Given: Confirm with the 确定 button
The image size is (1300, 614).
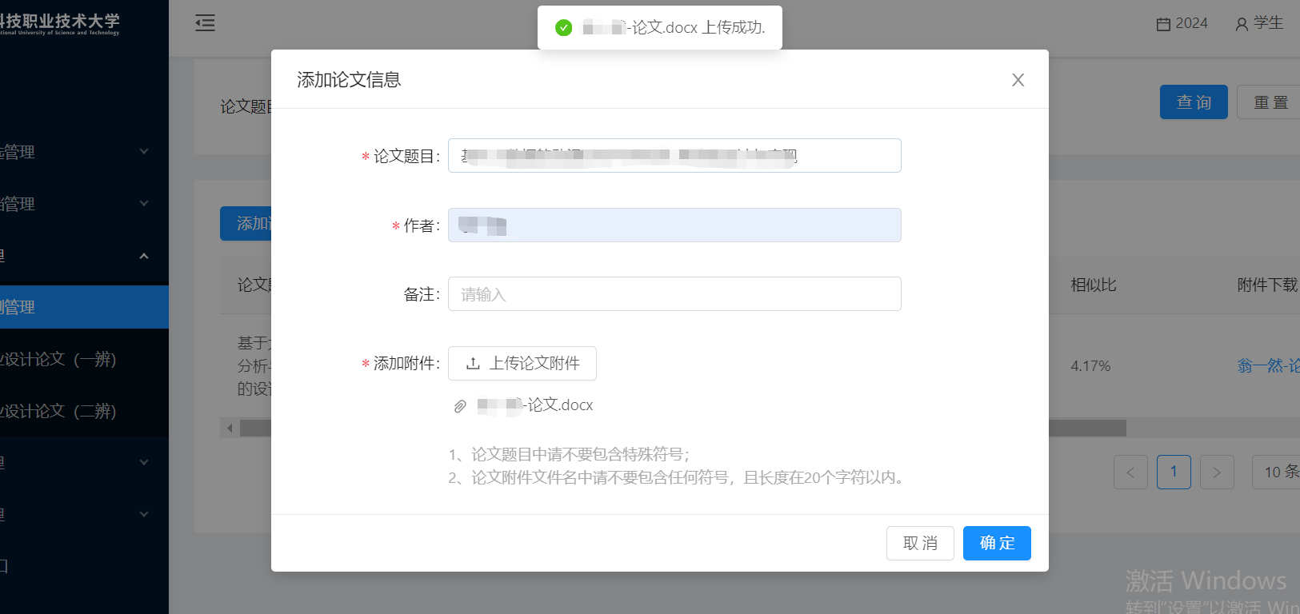Looking at the screenshot, I should pos(997,544).
